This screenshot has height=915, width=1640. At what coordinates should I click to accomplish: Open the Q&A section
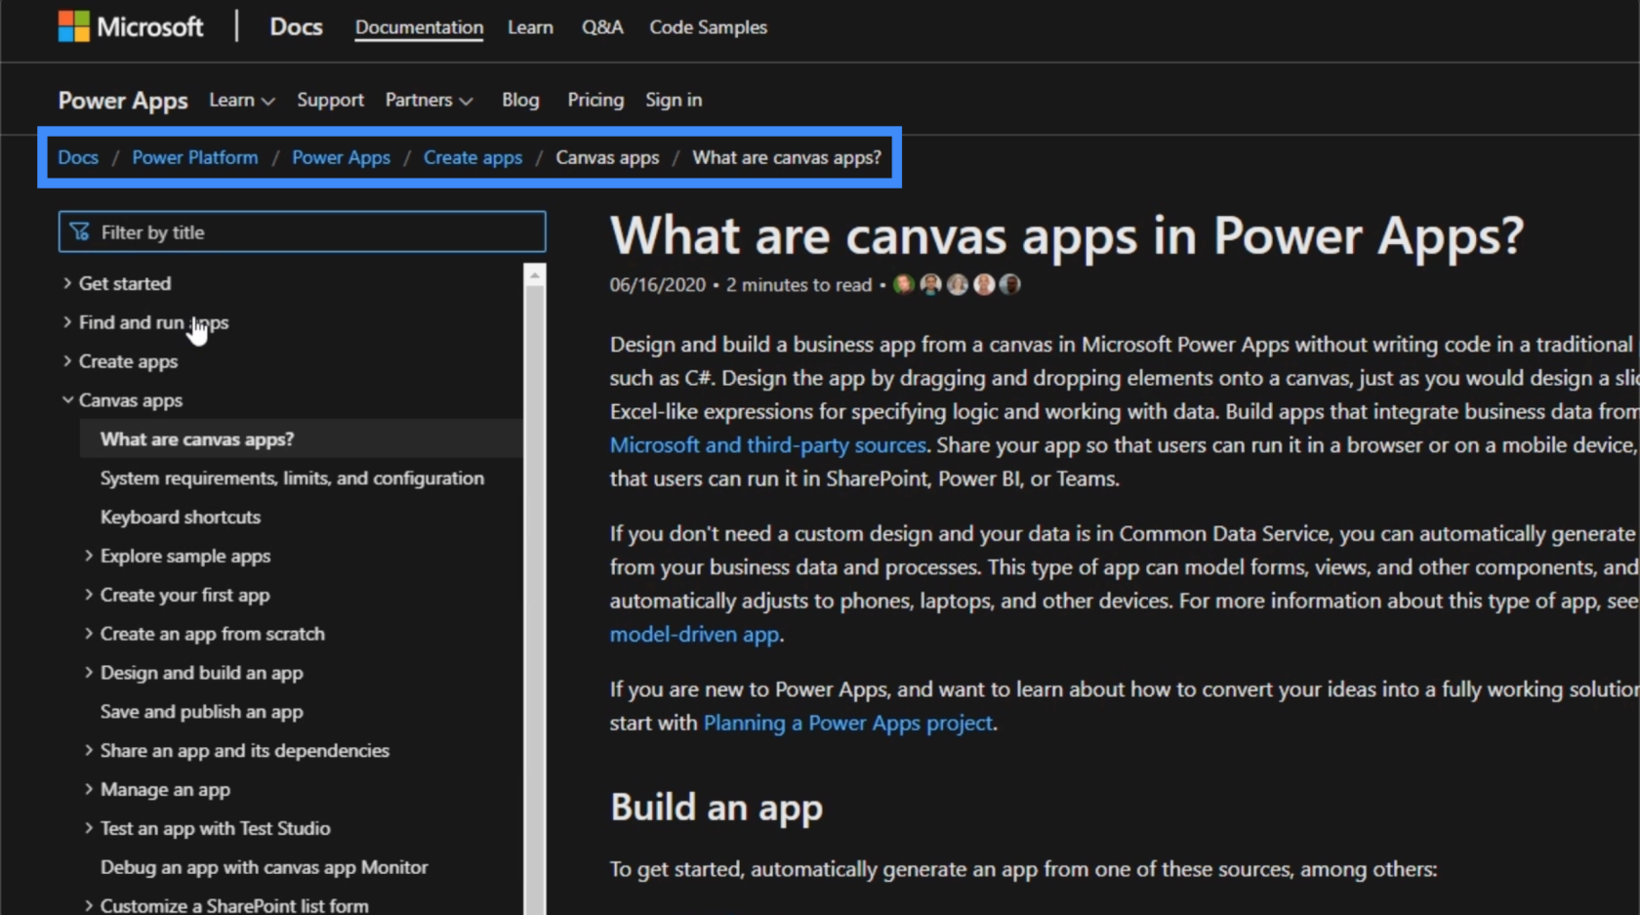[602, 27]
